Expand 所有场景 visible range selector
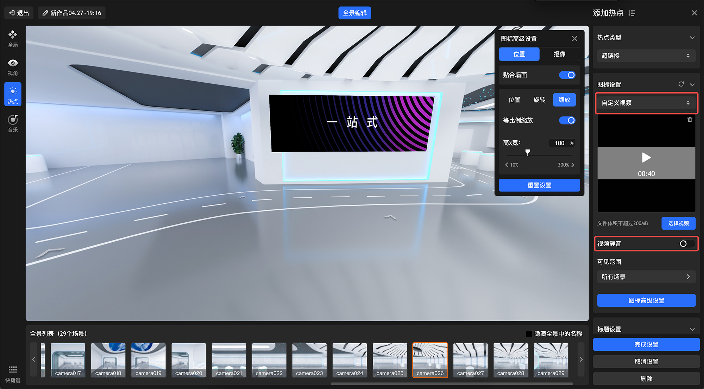 point(646,277)
